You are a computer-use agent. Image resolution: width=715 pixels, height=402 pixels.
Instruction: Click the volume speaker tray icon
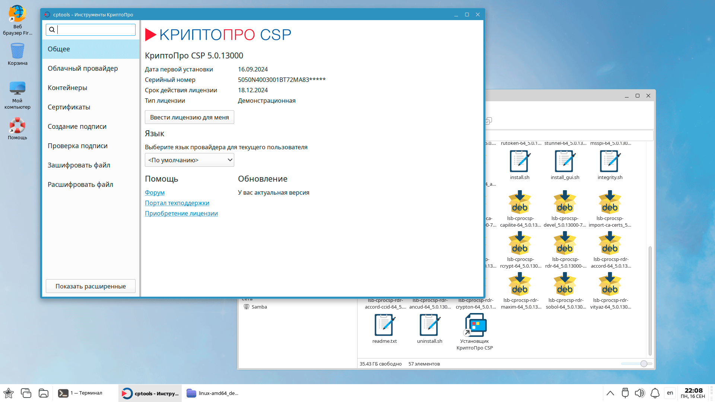coord(639,393)
